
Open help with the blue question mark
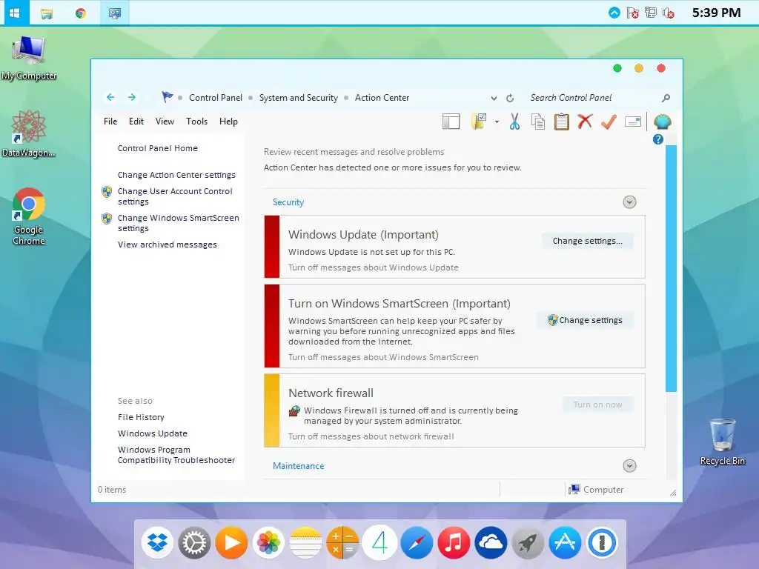[x=658, y=139]
